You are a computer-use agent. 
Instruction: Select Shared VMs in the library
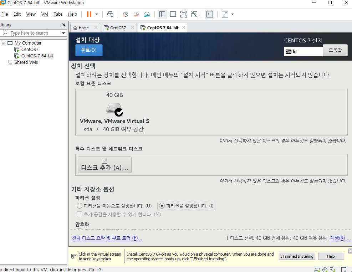point(26,62)
